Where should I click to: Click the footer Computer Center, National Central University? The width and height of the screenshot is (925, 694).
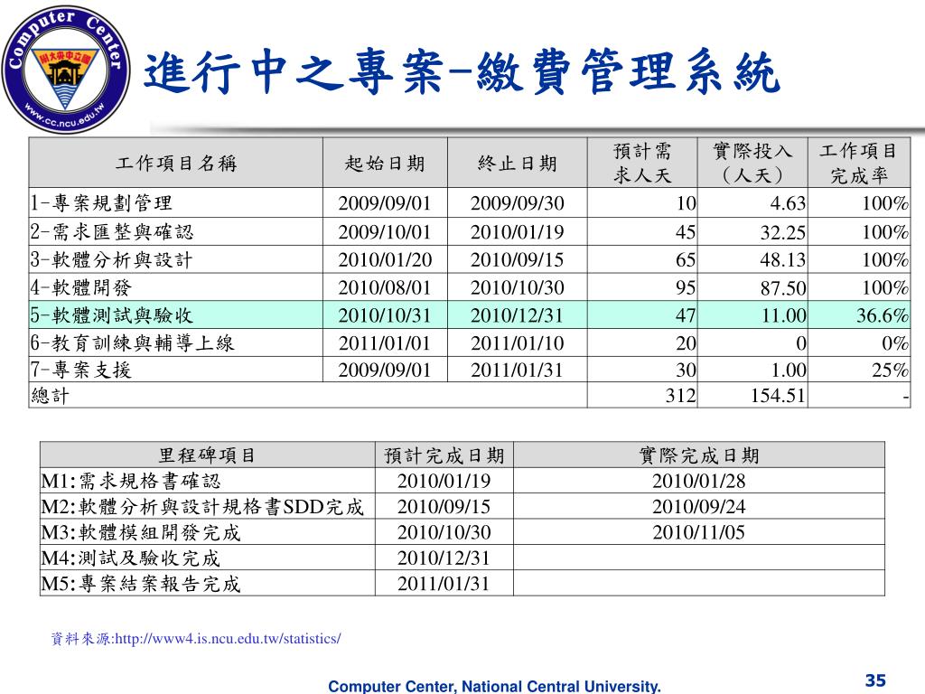(x=494, y=687)
